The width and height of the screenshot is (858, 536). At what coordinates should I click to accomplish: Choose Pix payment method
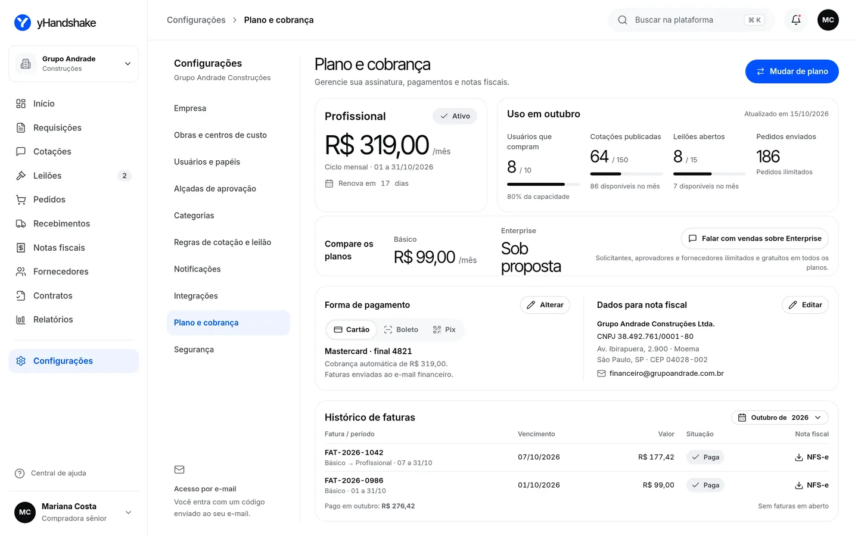tap(444, 330)
